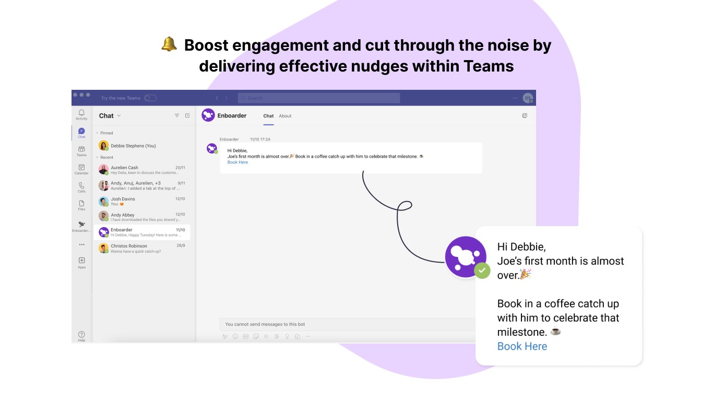The width and height of the screenshot is (713, 401).
Task: Open Help at the sidebar bottom
Action: [81, 336]
